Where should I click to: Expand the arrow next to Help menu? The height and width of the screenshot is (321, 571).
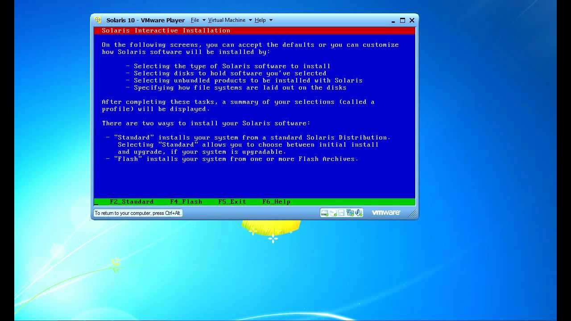tap(271, 20)
